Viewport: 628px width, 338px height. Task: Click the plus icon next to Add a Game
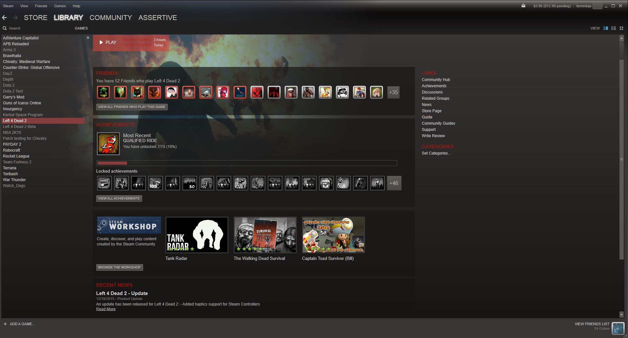(x=5, y=324)
